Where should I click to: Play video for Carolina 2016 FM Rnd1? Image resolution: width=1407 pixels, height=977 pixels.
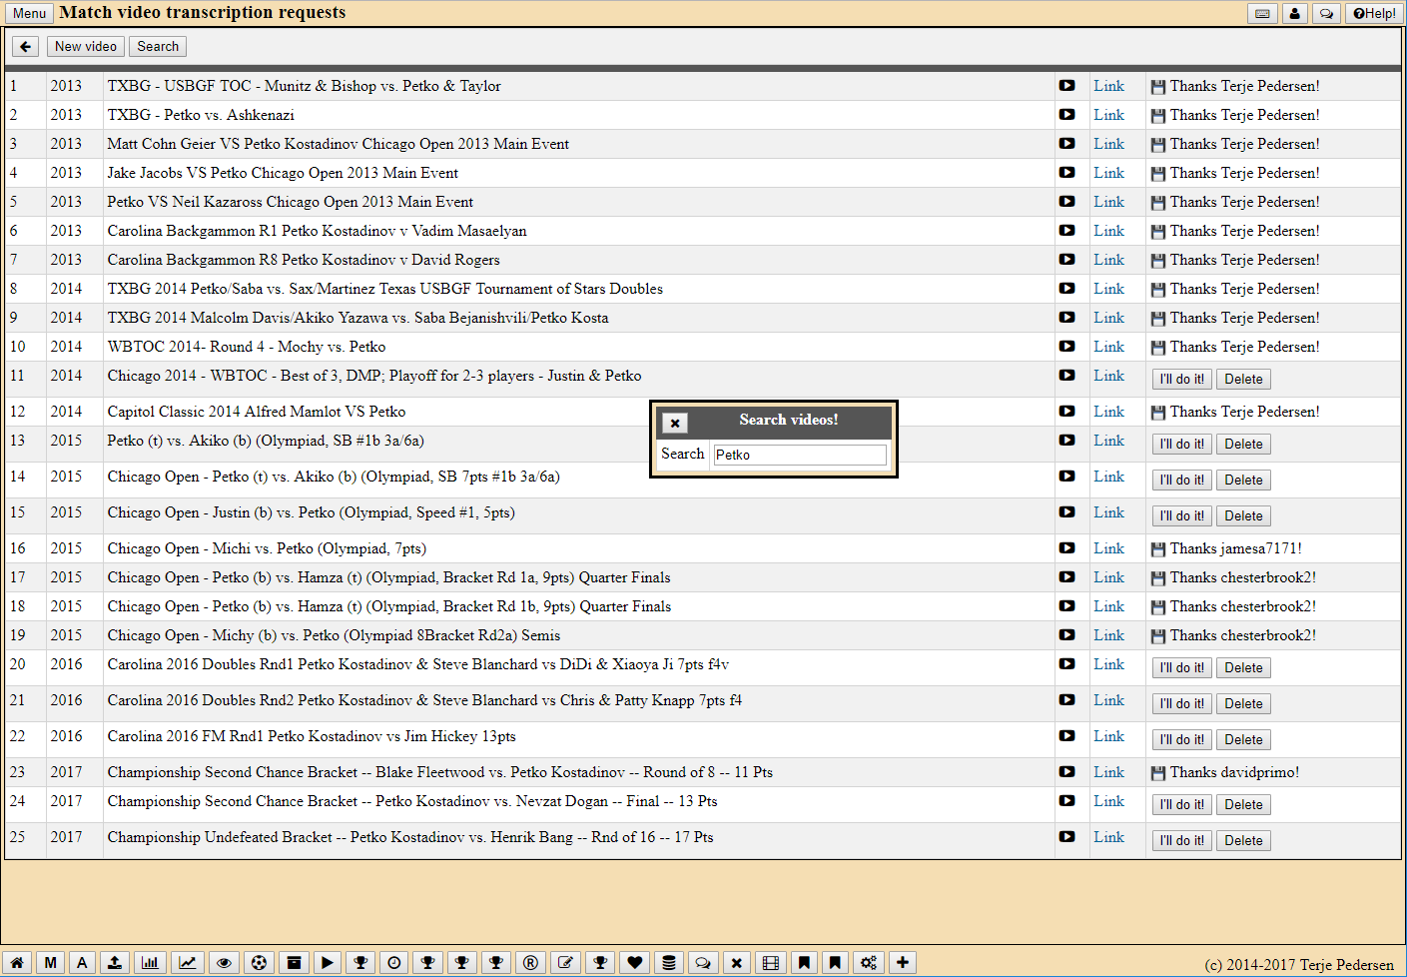tap(1067, 736)
